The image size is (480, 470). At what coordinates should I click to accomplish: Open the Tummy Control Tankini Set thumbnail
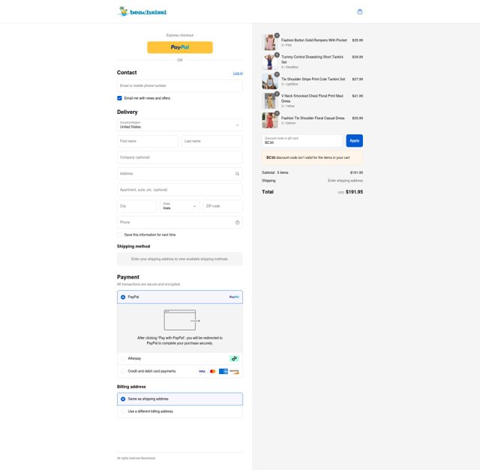tap(270, 61)
